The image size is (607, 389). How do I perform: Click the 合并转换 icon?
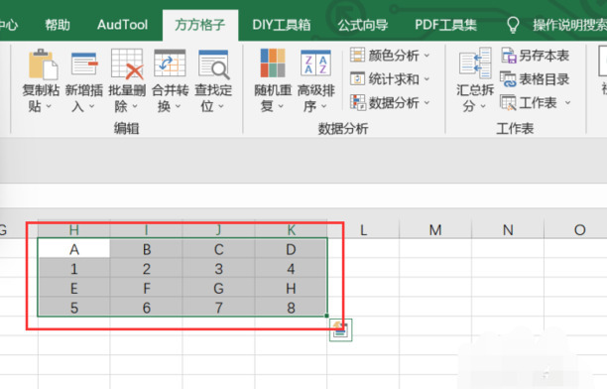pyautogui.click(x=170, y=64)
